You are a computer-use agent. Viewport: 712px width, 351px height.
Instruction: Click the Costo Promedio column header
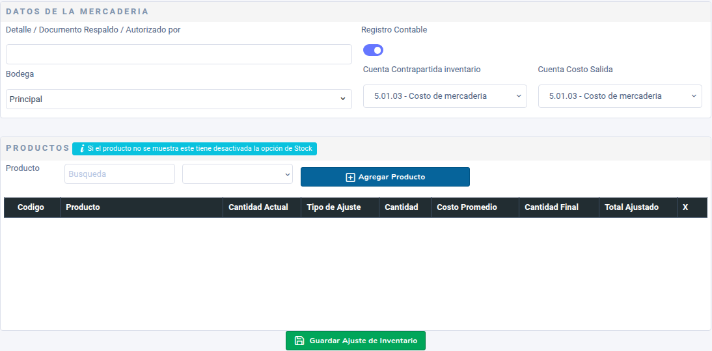pos(475,207)
